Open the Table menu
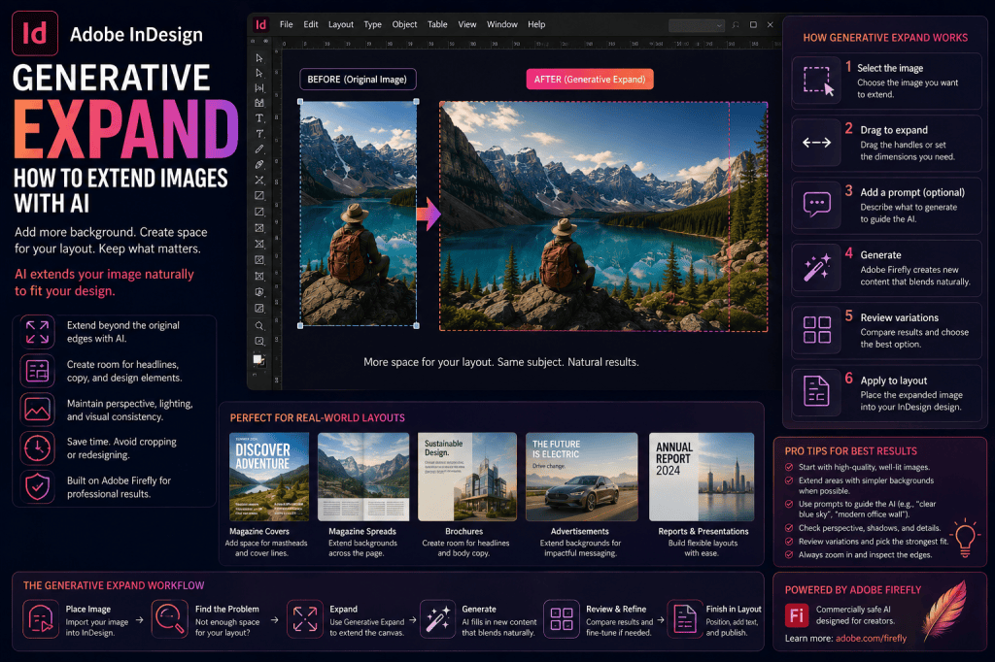Screen dimensions: 995x662 pyautogui.click(x=437, y=24)
